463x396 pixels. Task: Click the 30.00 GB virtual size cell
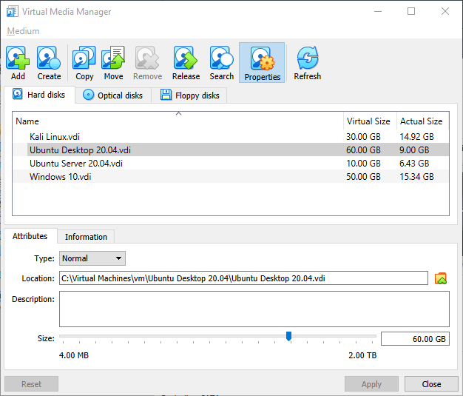point(363,136)
